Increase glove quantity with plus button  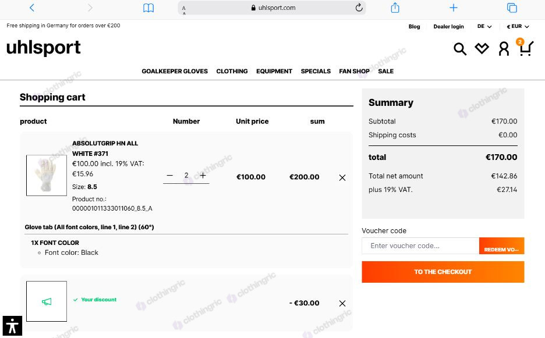click(x=203, y=176)
